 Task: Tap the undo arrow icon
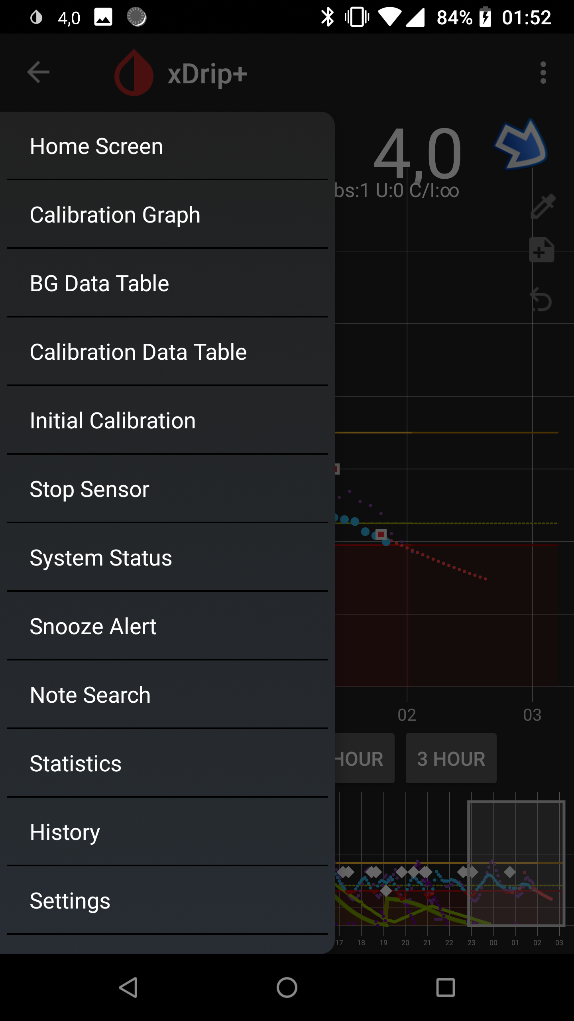pos(541,299)
